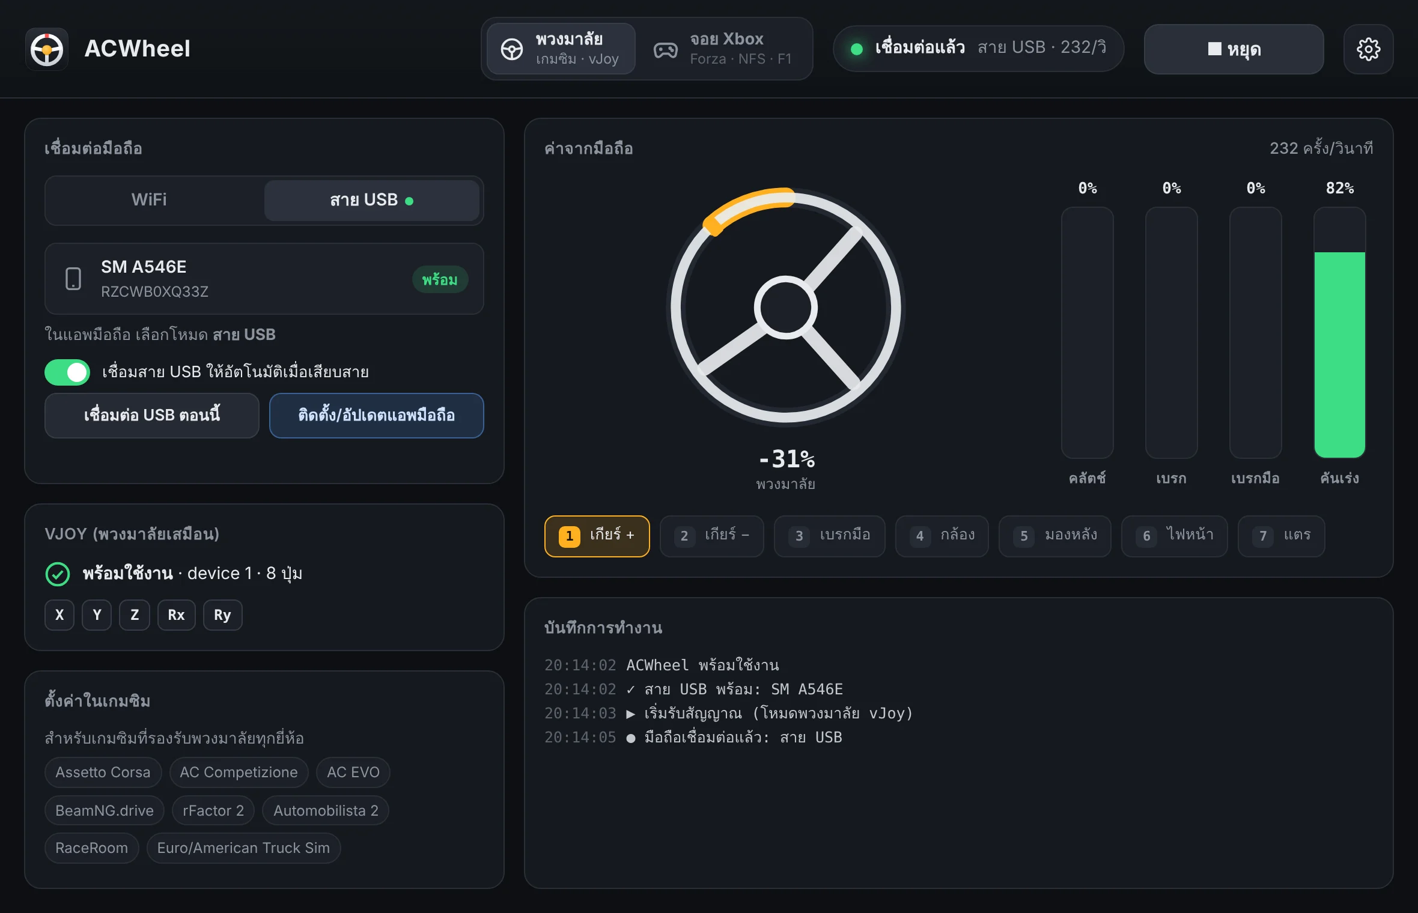Click เชื่อมต่อ USB ตอนนี้ button
Image resolution: width=1418 pixels, height=913 pixels.
[152, 415]
